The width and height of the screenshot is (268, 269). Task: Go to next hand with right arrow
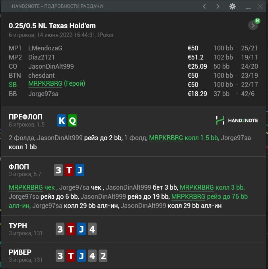pyautogui.click(x=218, y=6)
